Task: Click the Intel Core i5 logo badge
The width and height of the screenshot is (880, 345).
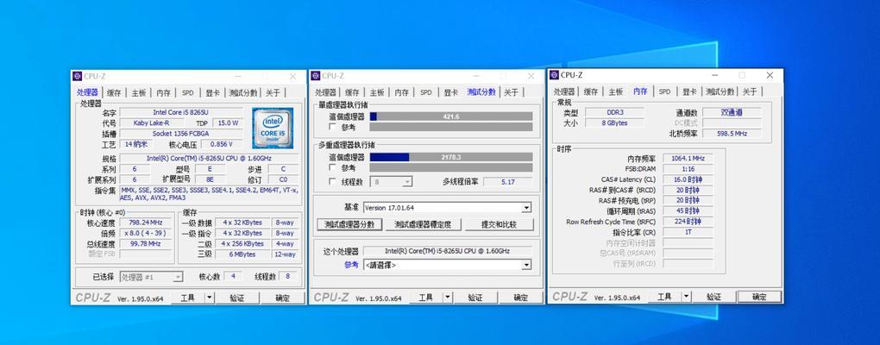Action: (273, 128)
